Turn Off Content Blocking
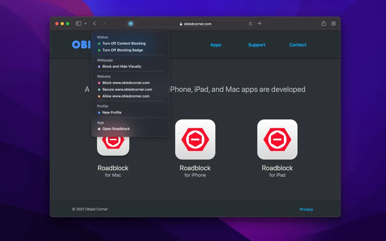 pos(124,43)
